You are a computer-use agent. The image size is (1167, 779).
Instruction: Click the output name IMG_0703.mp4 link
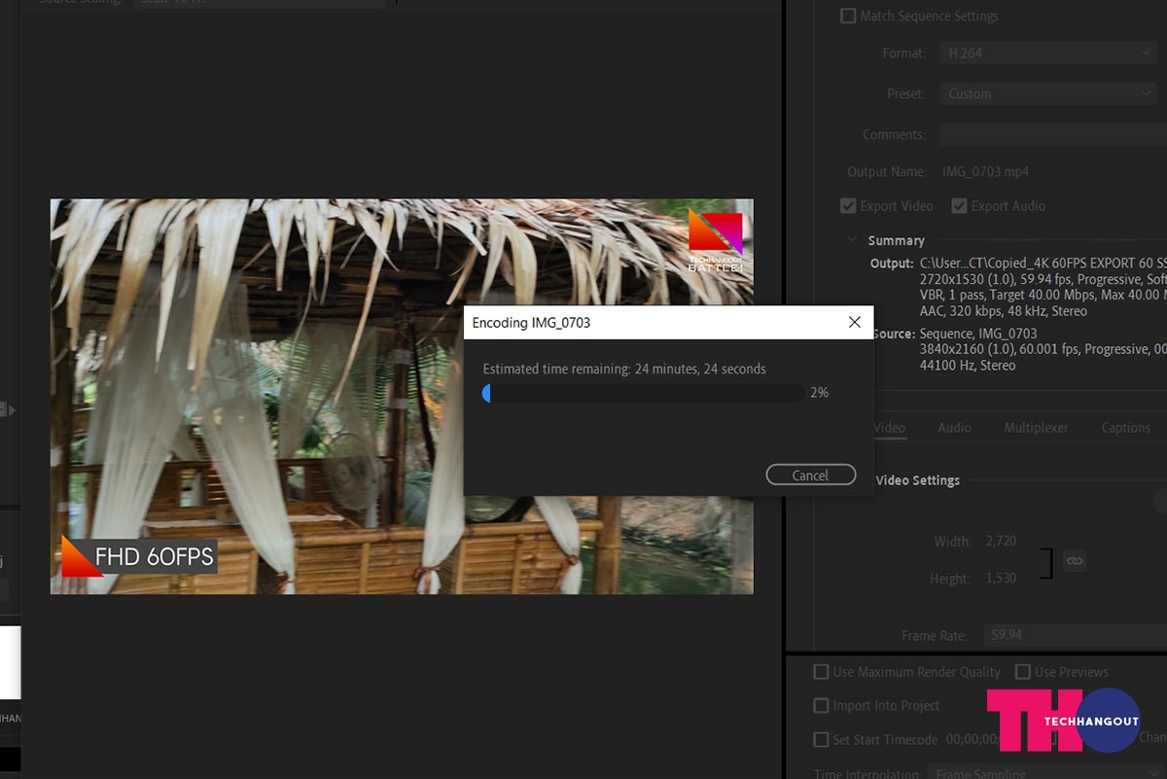985,172
